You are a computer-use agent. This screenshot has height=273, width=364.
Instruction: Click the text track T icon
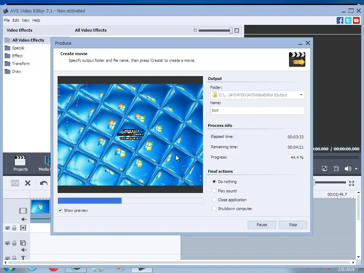(23, 258)
